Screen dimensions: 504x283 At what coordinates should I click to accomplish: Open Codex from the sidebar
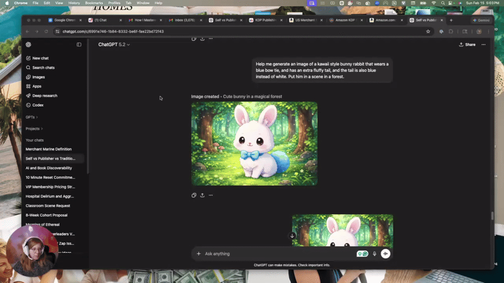pos(37,105)
